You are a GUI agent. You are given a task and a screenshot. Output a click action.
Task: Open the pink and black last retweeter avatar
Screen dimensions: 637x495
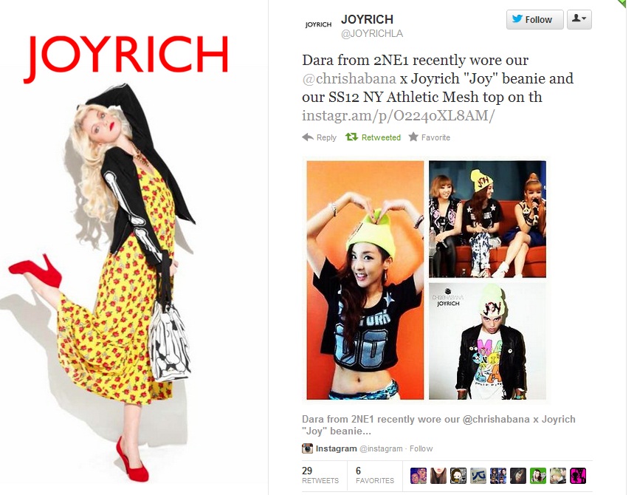[578, 476]
